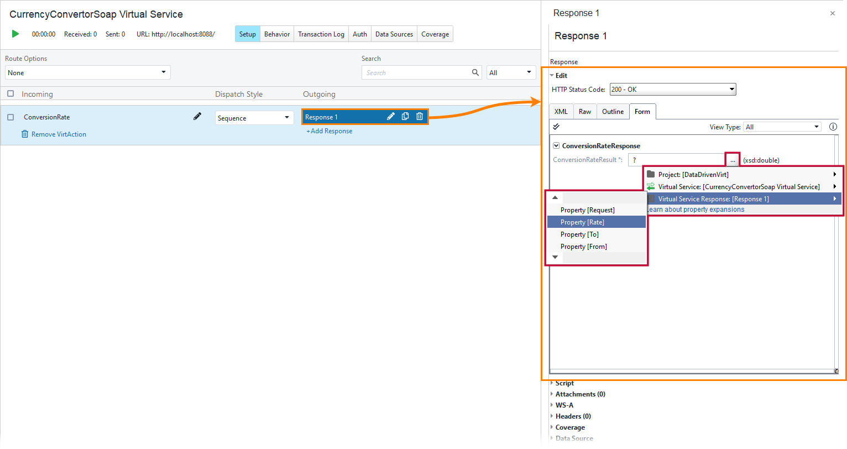The image size is (847, 449).
Task: Check the Incoming header checkbox
Action: [x=10, y=93]
